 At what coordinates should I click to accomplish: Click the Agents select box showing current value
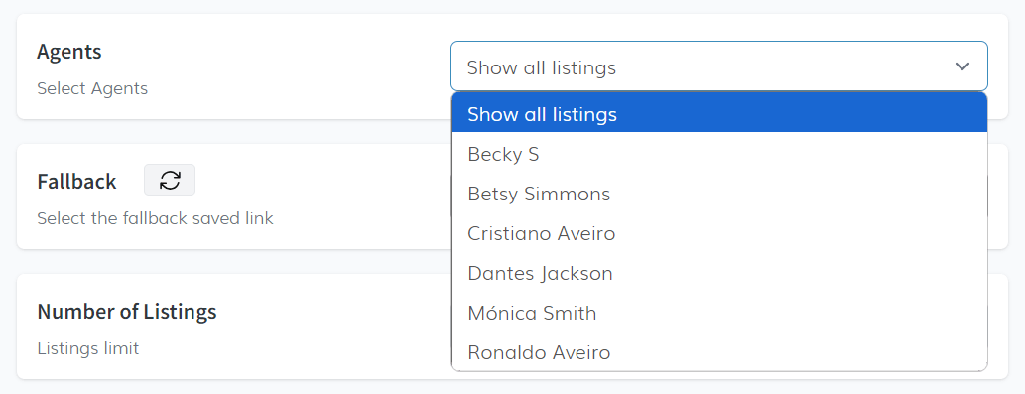[x=719, y=66]
